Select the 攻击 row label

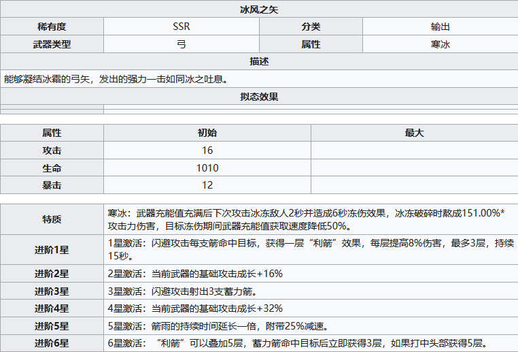point(52,150)
